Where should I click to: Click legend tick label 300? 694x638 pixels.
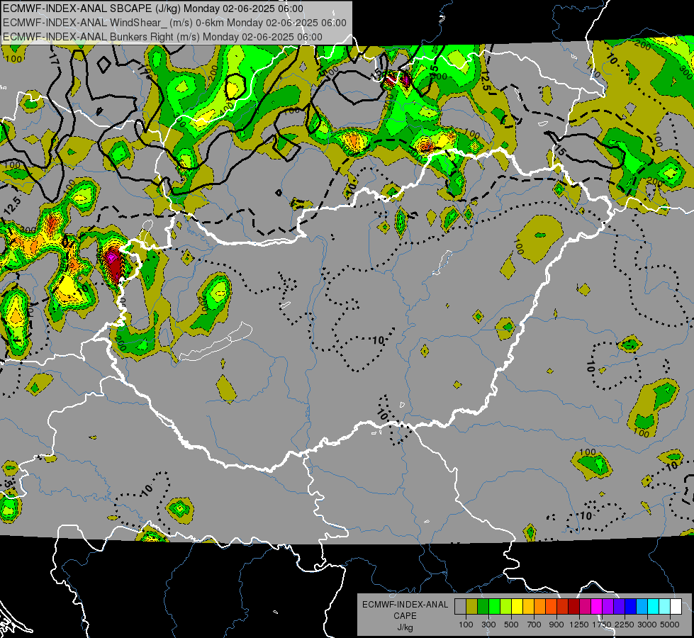(488, 625)
